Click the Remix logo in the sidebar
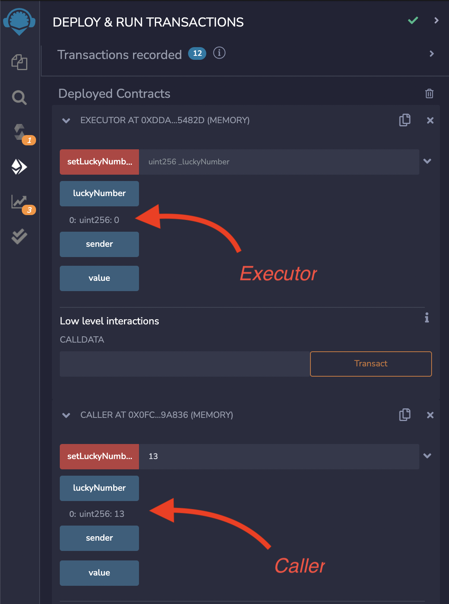The image size is (449, 604). 19,22
